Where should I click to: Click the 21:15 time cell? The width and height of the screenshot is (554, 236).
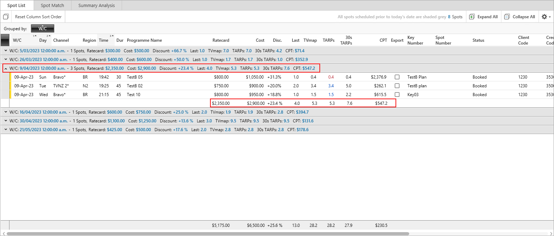point(104,95)
